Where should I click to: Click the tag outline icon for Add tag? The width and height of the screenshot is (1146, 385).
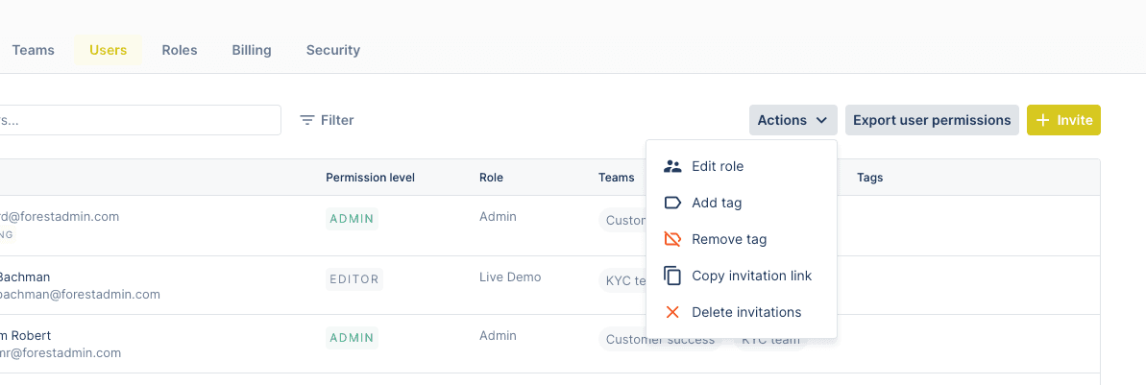click(672, 203)
